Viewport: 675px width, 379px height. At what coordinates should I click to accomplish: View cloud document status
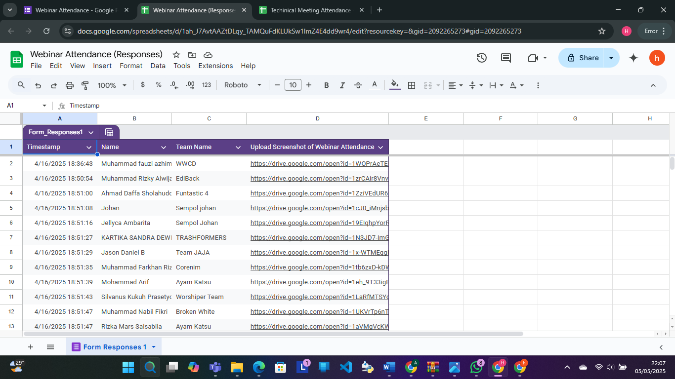208,54
